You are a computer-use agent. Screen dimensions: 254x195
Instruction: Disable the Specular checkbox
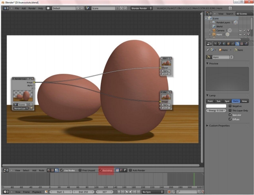(x=230, y=115)
